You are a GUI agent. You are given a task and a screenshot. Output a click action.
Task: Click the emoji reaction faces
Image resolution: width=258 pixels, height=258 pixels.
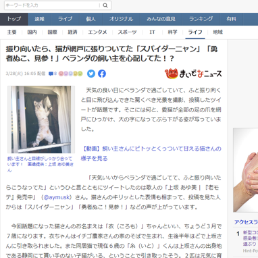71,74
